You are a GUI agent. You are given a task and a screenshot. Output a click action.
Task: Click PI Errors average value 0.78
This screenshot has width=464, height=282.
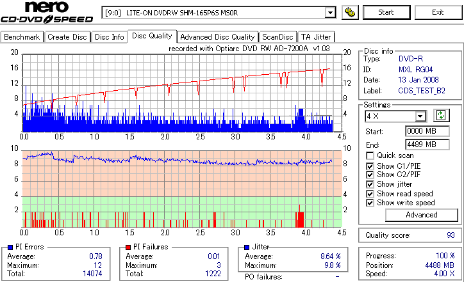(95, 256)
